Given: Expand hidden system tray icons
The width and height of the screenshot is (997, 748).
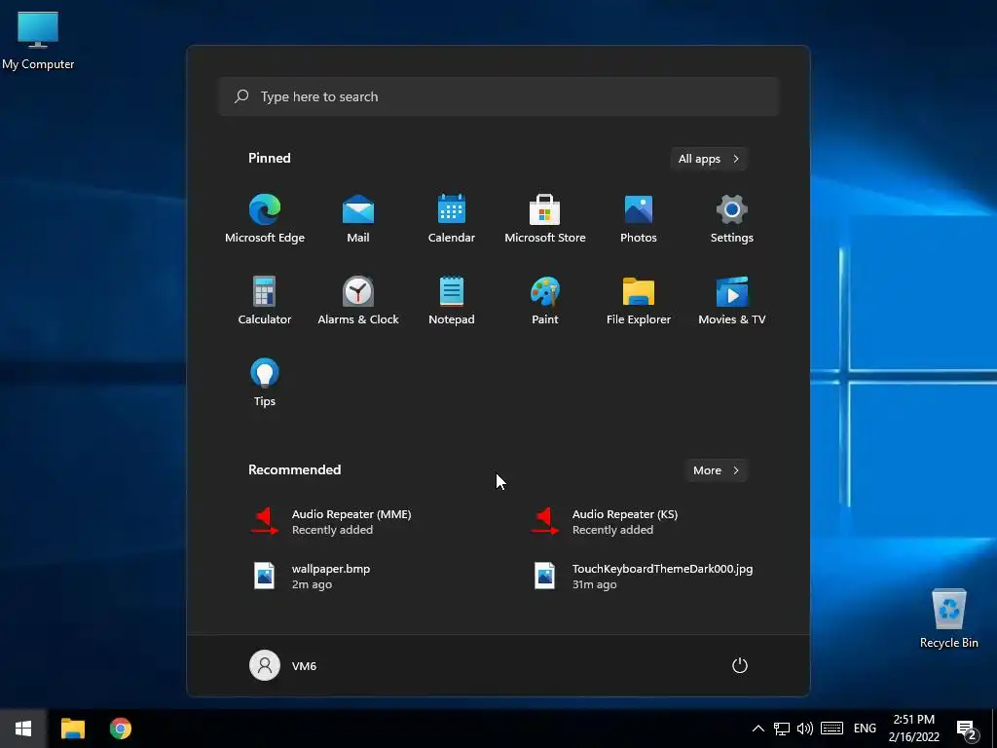Looking at the screenshot, I should pyautogui.click(x=757, y=729).
